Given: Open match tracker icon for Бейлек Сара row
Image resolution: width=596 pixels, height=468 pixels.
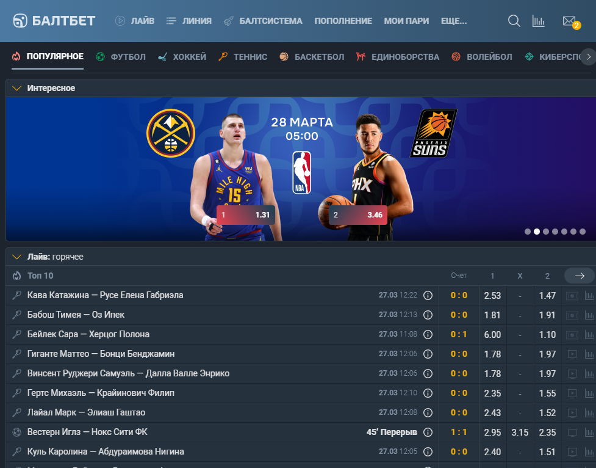Looking at the screenshot, I should 572,335.
